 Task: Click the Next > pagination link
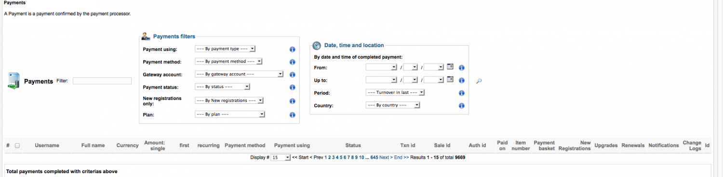click(x=386, y=158)
